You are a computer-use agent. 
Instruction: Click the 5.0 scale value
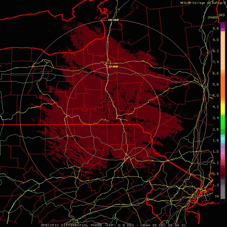[x=216, y=96]
